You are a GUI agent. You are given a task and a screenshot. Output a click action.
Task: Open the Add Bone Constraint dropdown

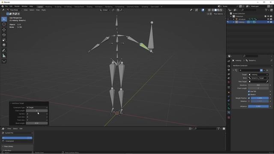tap(252, 65)
